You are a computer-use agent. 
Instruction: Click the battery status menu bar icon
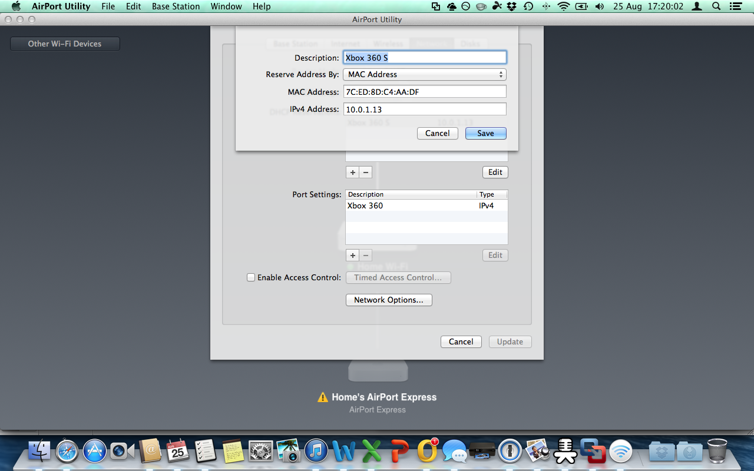click(581, 6)
